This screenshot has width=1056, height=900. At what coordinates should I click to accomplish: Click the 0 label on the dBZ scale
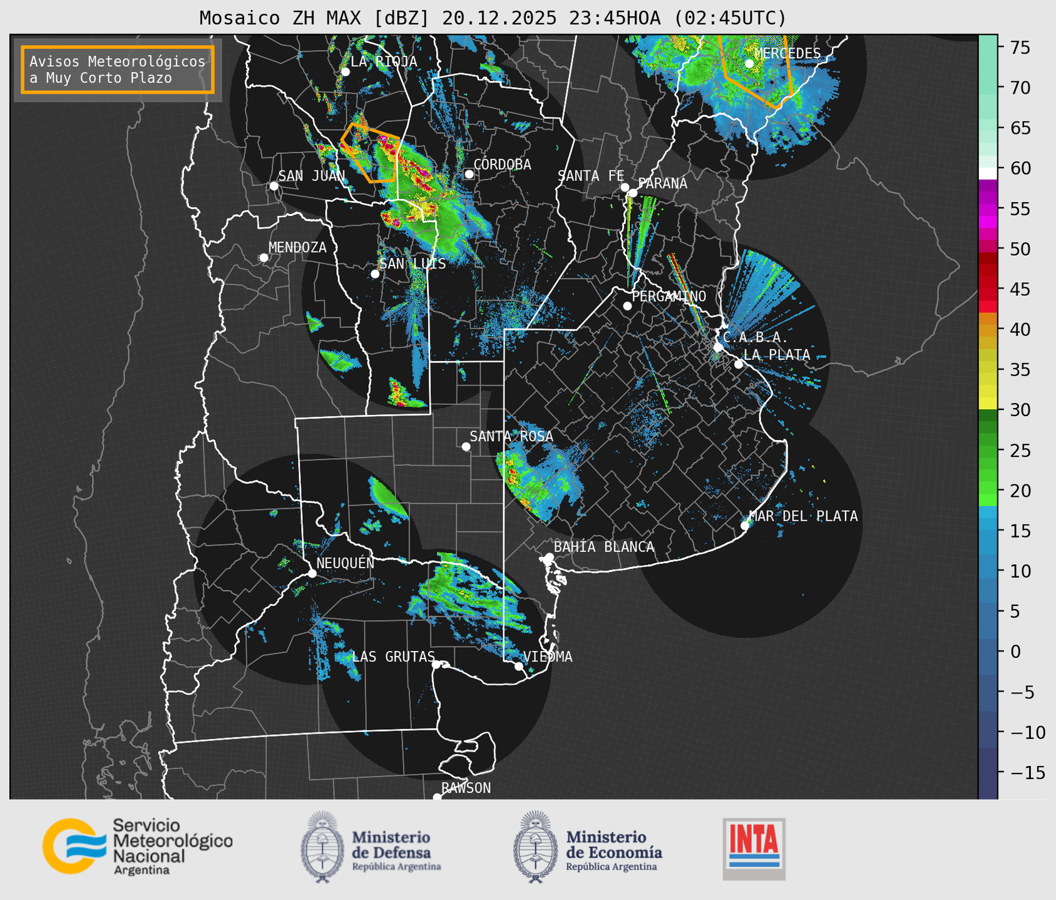[x=1015, y=652]
